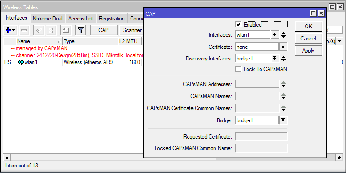
Task: Sort by the L2 MTU column header
Action: coord(130,41)
